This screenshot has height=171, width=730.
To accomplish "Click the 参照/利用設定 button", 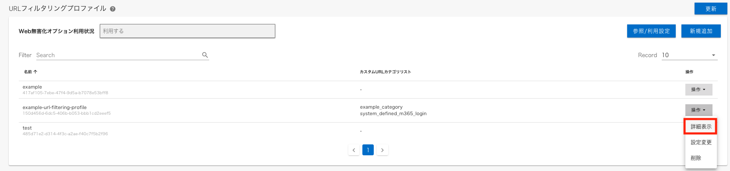I will tap(651, 31).
